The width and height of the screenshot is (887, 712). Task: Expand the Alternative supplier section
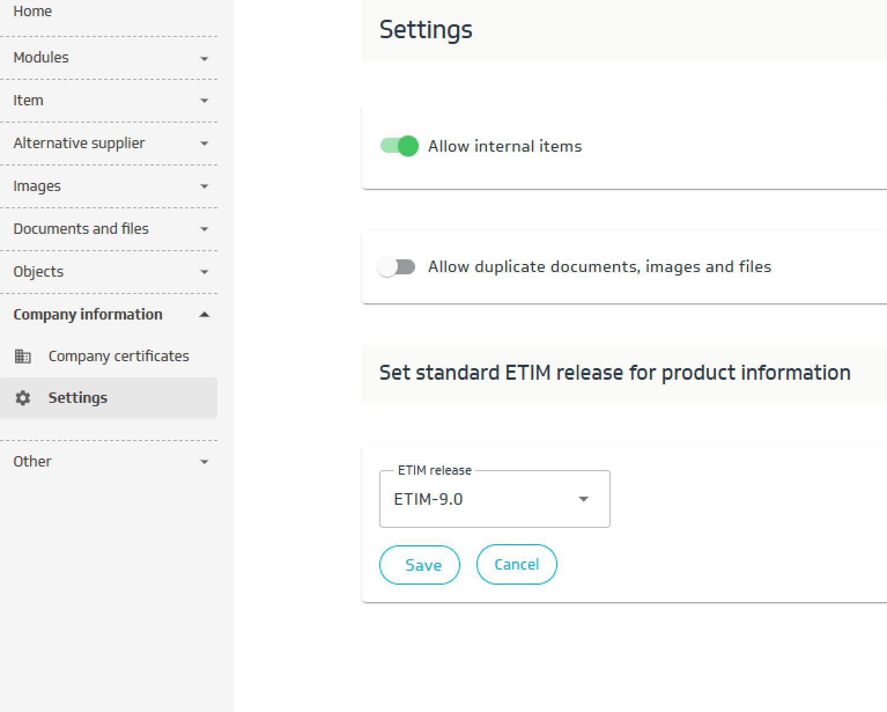pyautogui.click(x=204, y=144)
